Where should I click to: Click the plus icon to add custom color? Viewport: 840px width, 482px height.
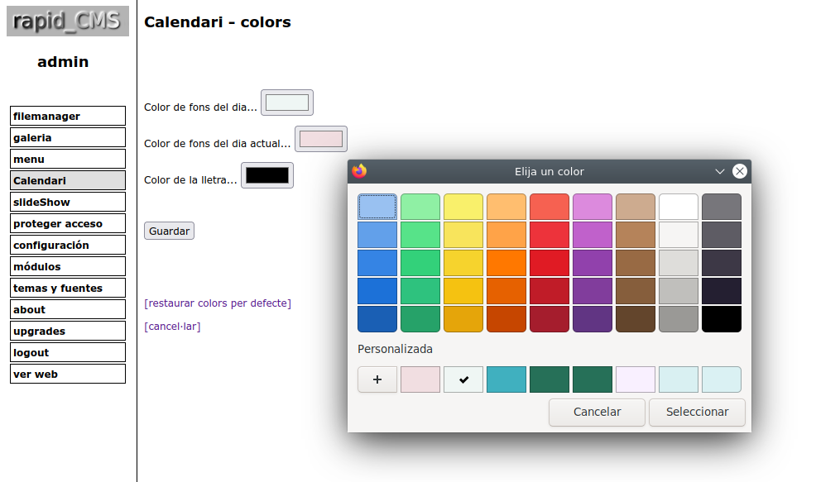(x=377, y=379)
